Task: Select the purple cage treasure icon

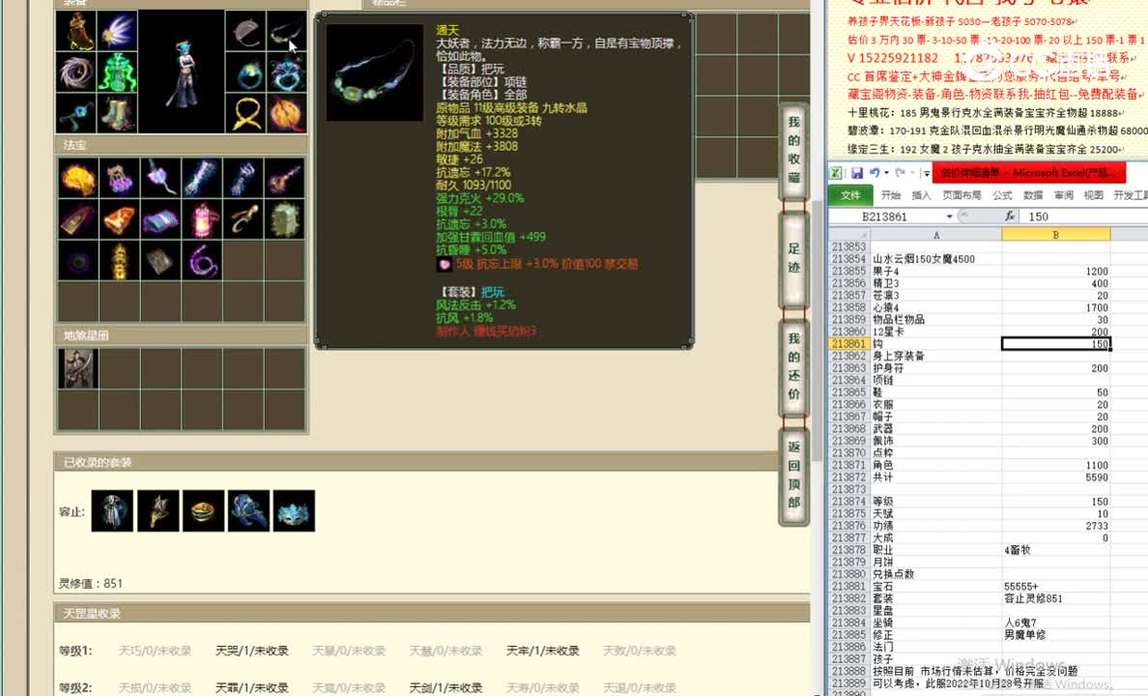Action: (x=119, y=178)
